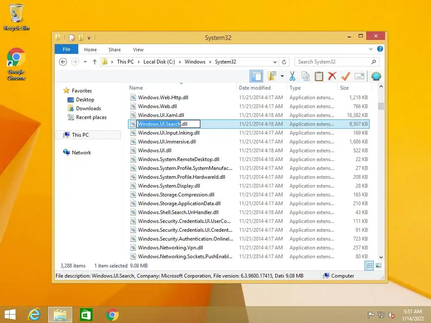Paste using the clipboard icon
Image resolution: width=431 pixels, height=323 pixels.
click(319, 76)
